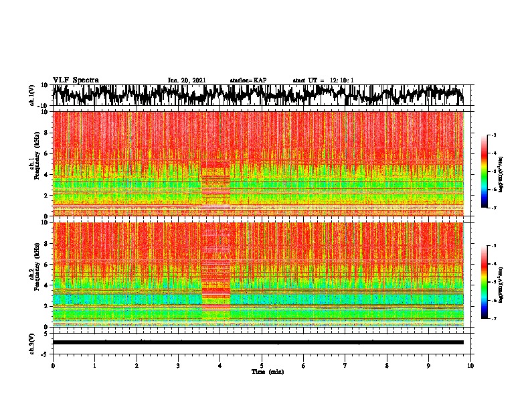Click time axis tick label "7"

click(345, 366)
